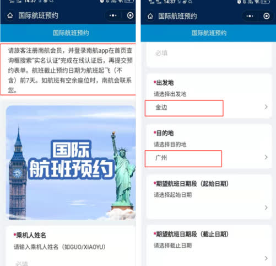Tap 期望航班日期段（起始日期） row
The height and width of the screenshot is (266, 276).
[209, 197]
